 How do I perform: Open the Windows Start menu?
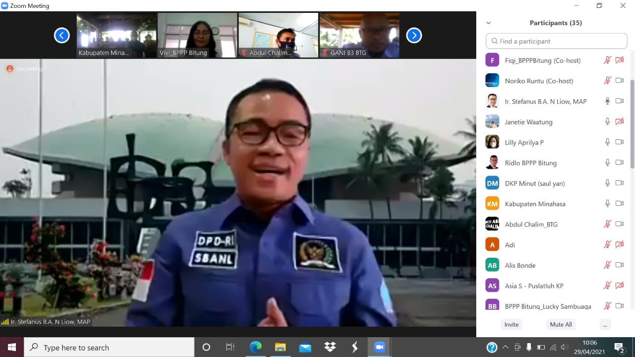click(10, 347)
